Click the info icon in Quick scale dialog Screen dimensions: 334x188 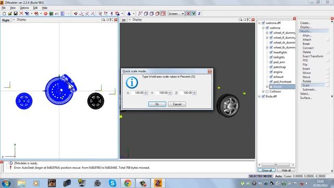pyautogui.click(x=132, y=83)
